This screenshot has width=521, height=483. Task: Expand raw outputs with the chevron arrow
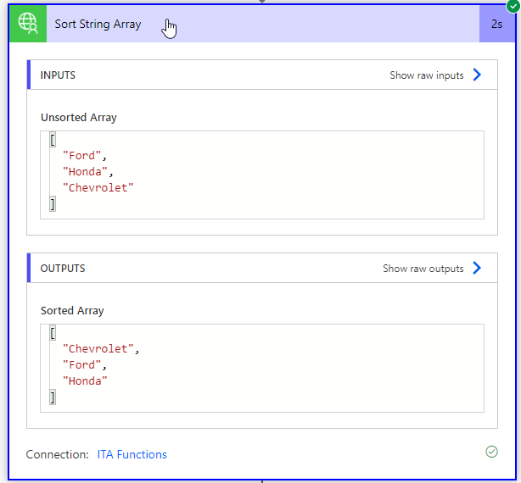point(477,268)
